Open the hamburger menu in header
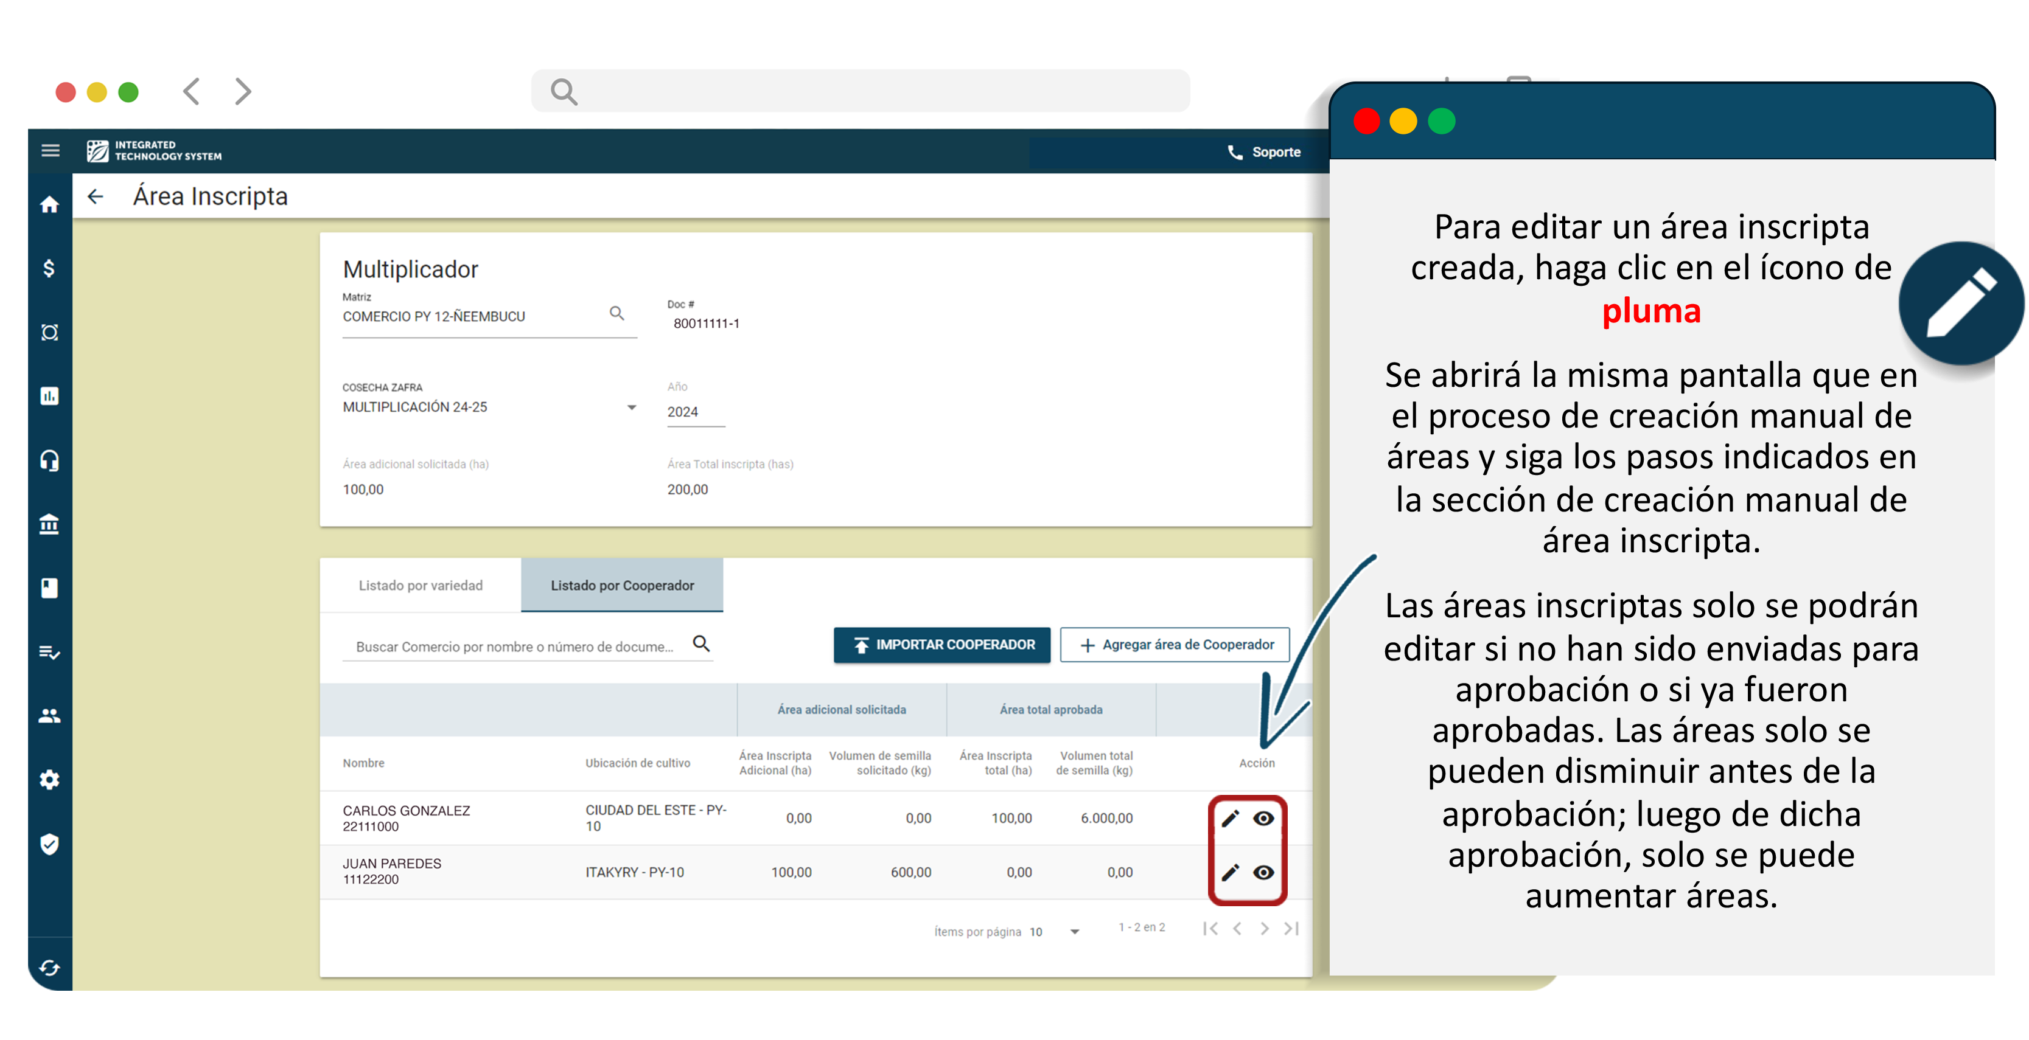 51,150
